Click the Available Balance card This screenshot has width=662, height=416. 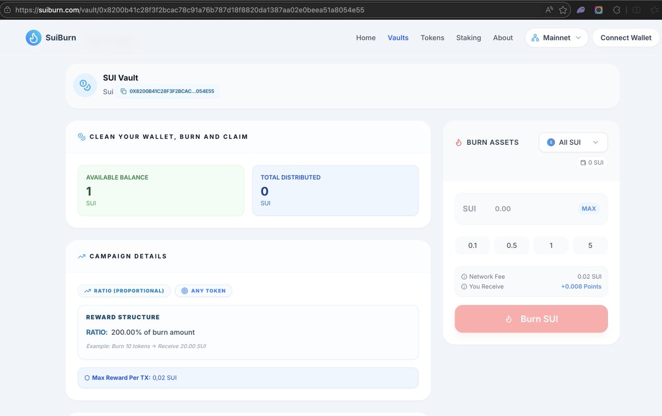[x=161, y=191]
